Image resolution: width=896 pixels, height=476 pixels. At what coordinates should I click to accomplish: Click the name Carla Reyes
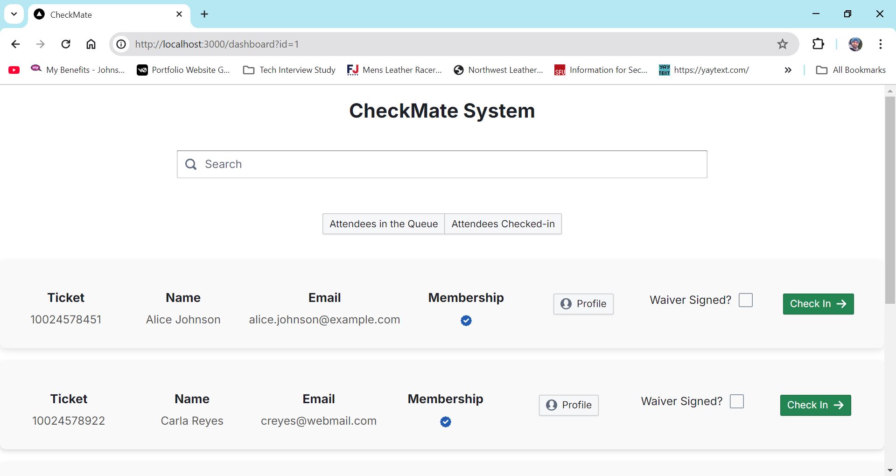tap(192, 421)
